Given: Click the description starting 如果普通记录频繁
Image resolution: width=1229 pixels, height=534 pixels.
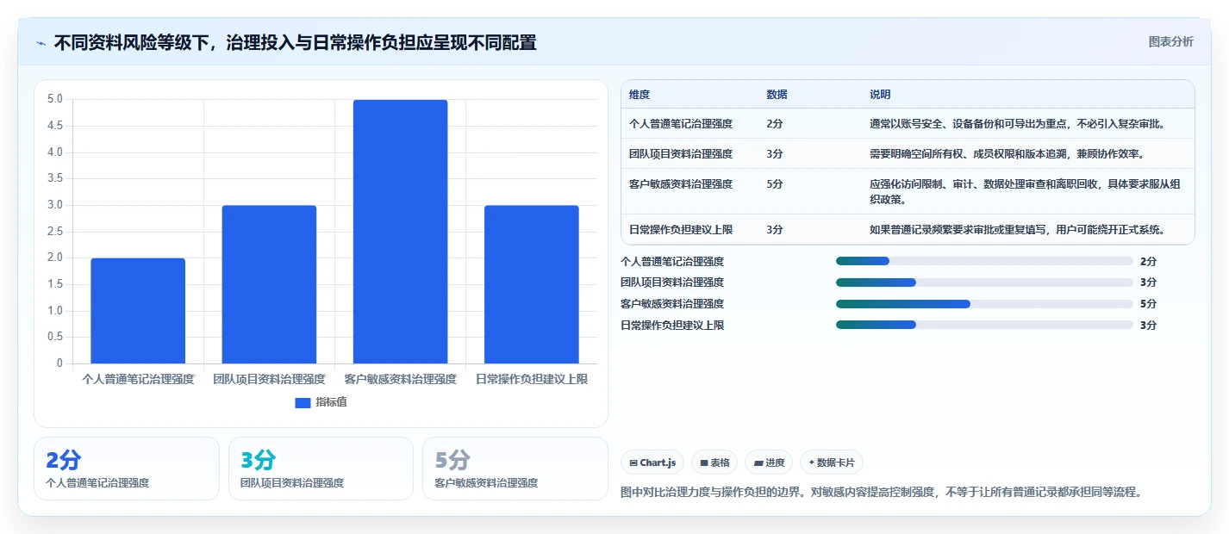Looking at the screenshot, I should click(x=1018, y=230).
